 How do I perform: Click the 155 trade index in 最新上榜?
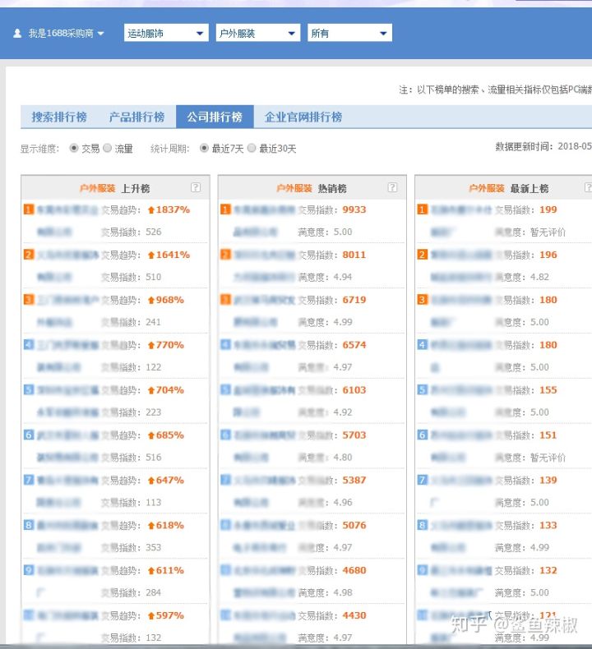coord(548,390)
